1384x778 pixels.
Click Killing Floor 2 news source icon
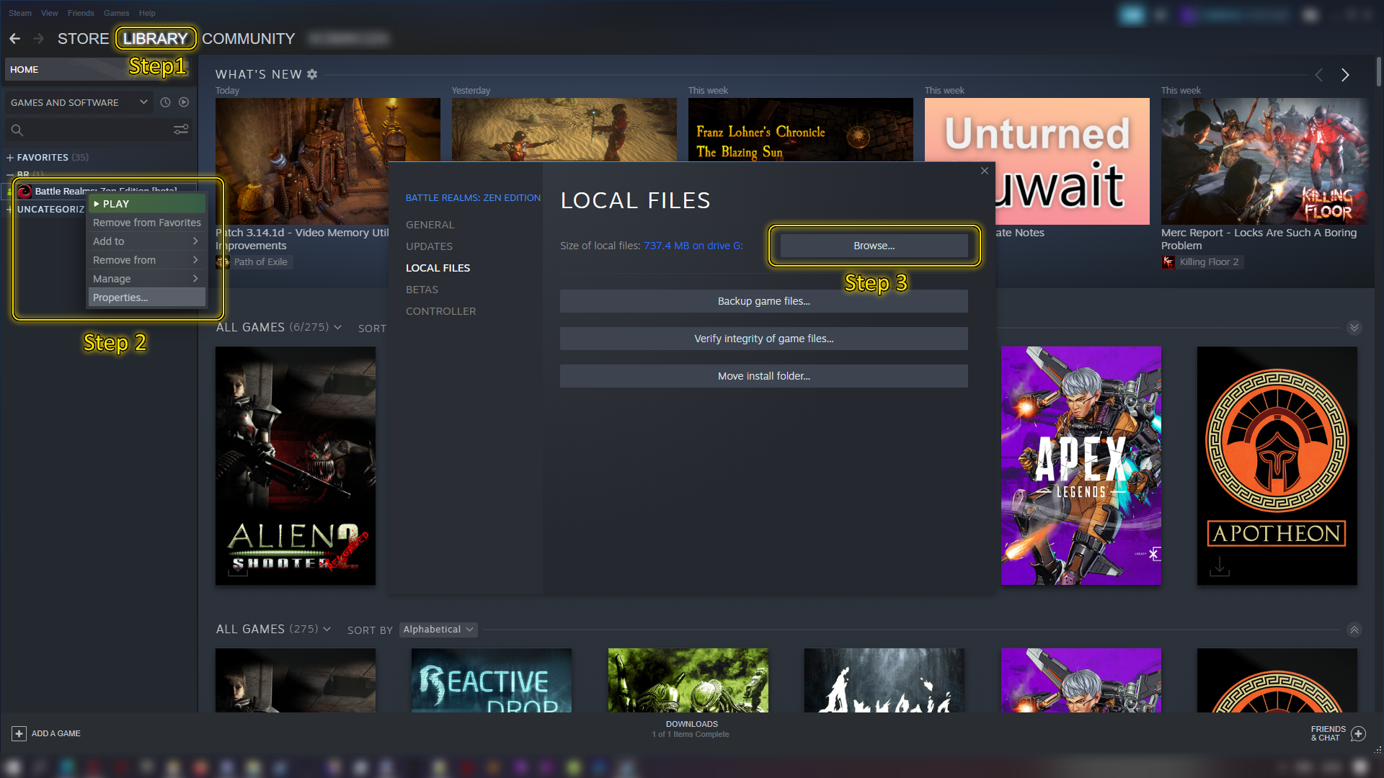(1168, 261)
